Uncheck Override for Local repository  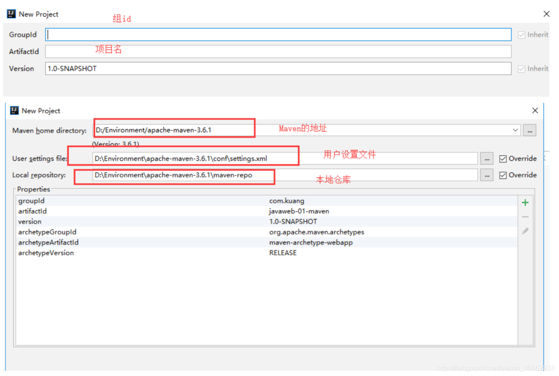click(x=503, y=175)
